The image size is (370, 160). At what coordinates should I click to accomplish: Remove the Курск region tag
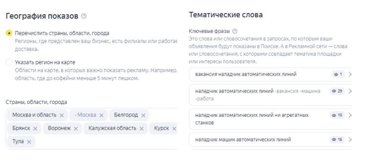[x=174, y=129]
